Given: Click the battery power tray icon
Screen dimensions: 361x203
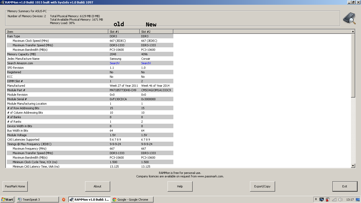Looking at the screenshot, I should 328,200.
